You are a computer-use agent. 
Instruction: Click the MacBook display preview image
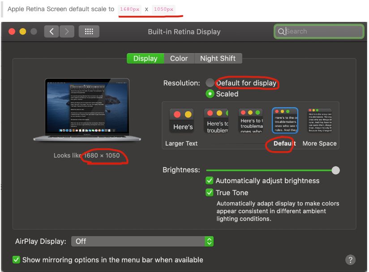point(87,110)
